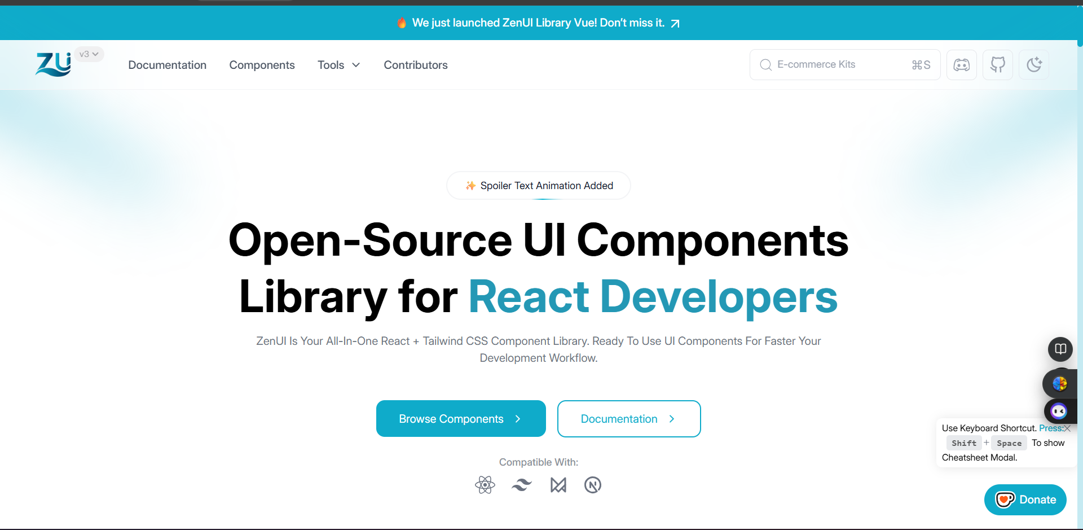
Task: Click the React logo under Compatible With
Action: point(485,485)
